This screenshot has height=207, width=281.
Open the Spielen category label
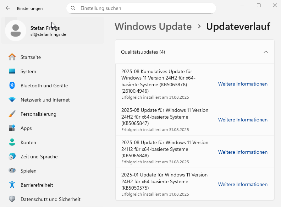coord(28,171)
